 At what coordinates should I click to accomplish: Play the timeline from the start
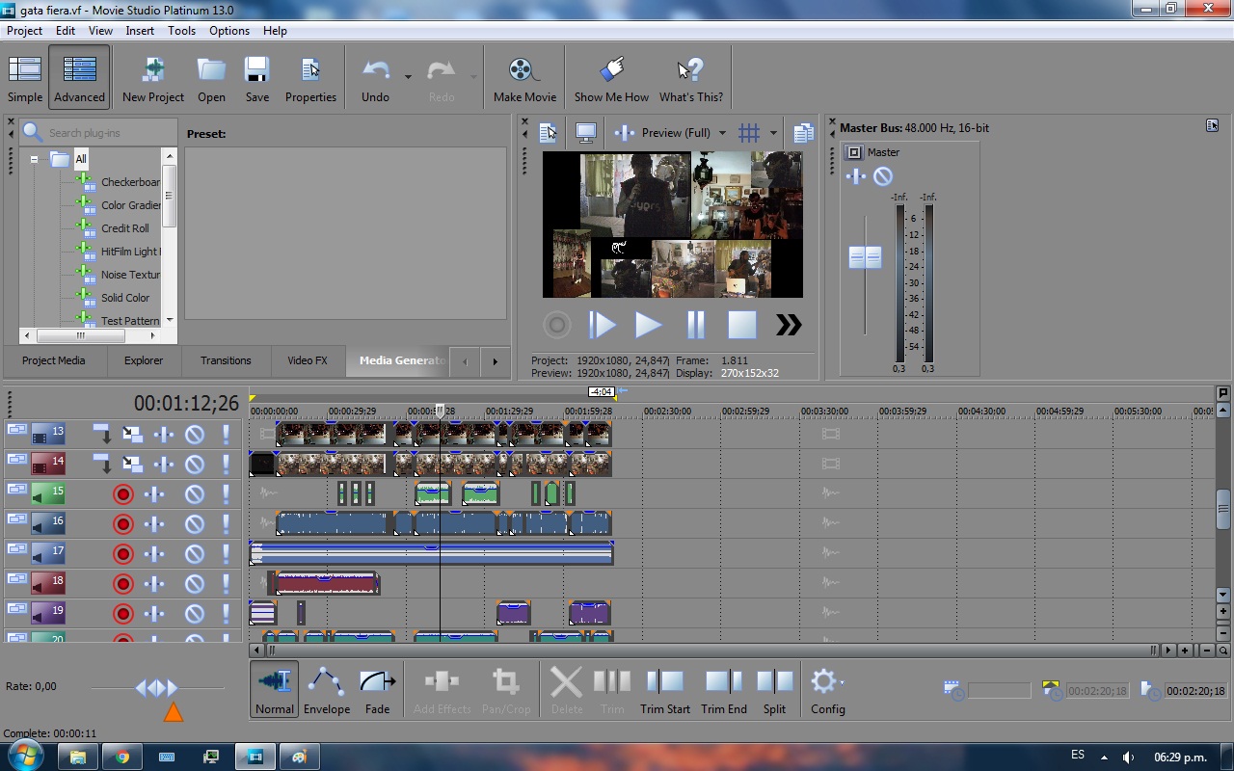click(602, 325)
